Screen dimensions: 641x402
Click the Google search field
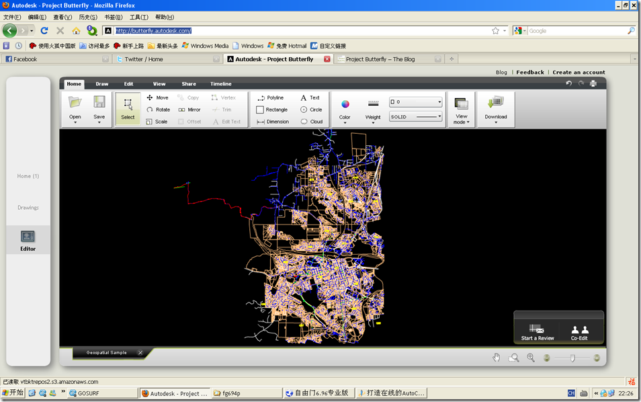[577, 31]
